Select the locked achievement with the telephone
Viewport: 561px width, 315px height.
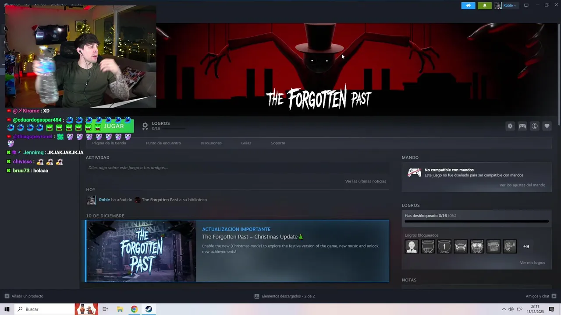click(x=494, y=246)
